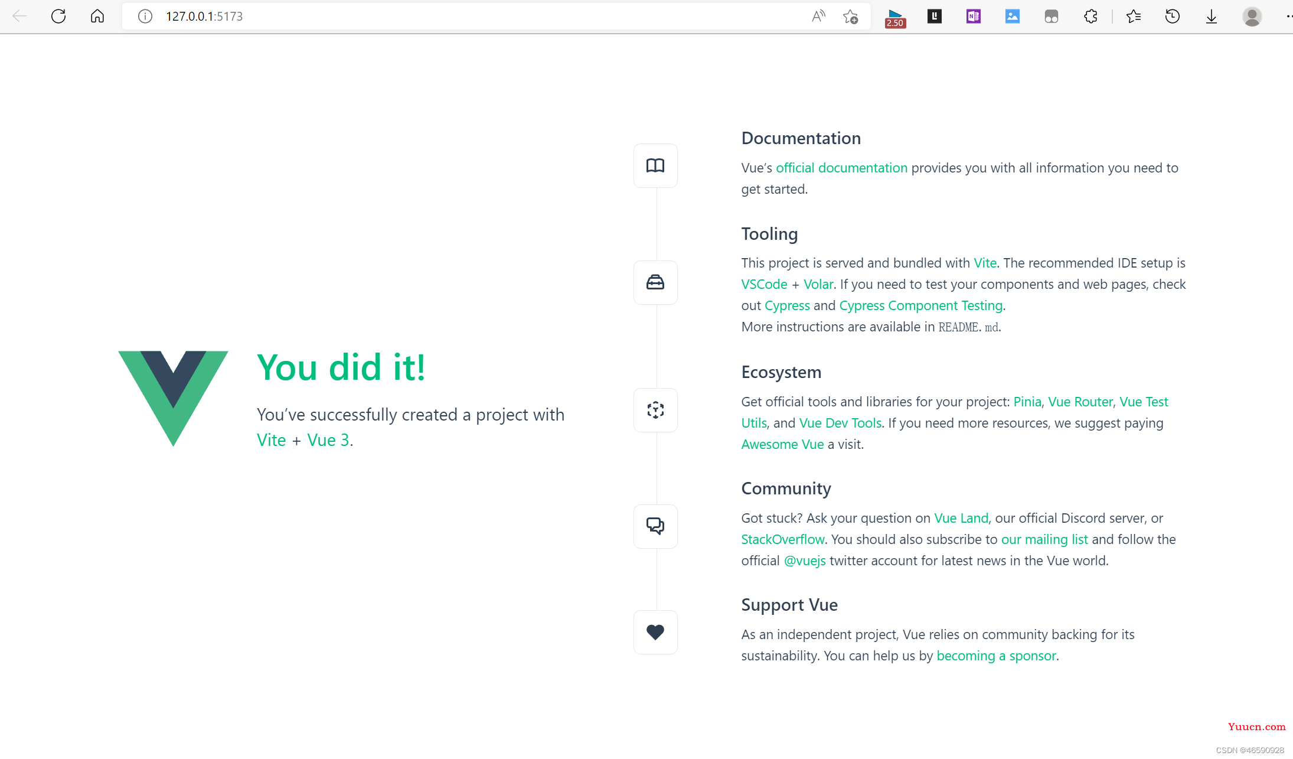Open browser History icon

point(1173,16)
